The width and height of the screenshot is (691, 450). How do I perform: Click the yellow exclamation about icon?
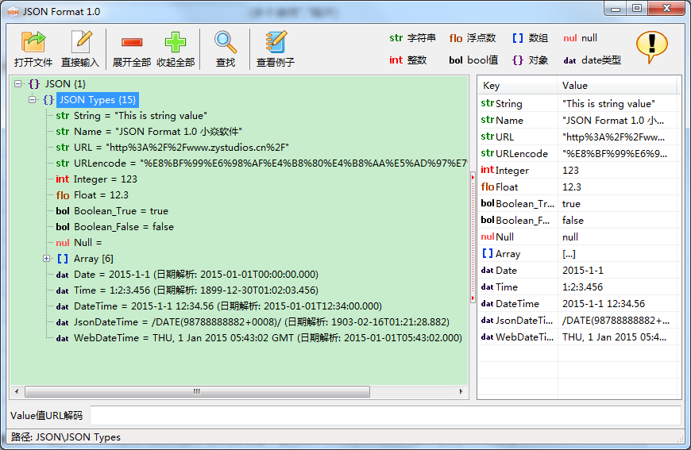(652, 47)
